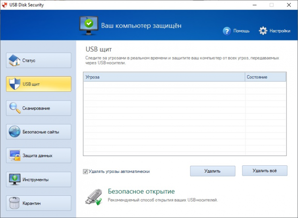The width and height of the screenshot is (298, 218).
Task: Click the house icon beside Статус
Action: point(14,61)
